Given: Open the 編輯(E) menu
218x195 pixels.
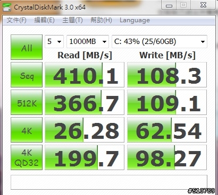Looking at the screenshot, I should (44, 20).
